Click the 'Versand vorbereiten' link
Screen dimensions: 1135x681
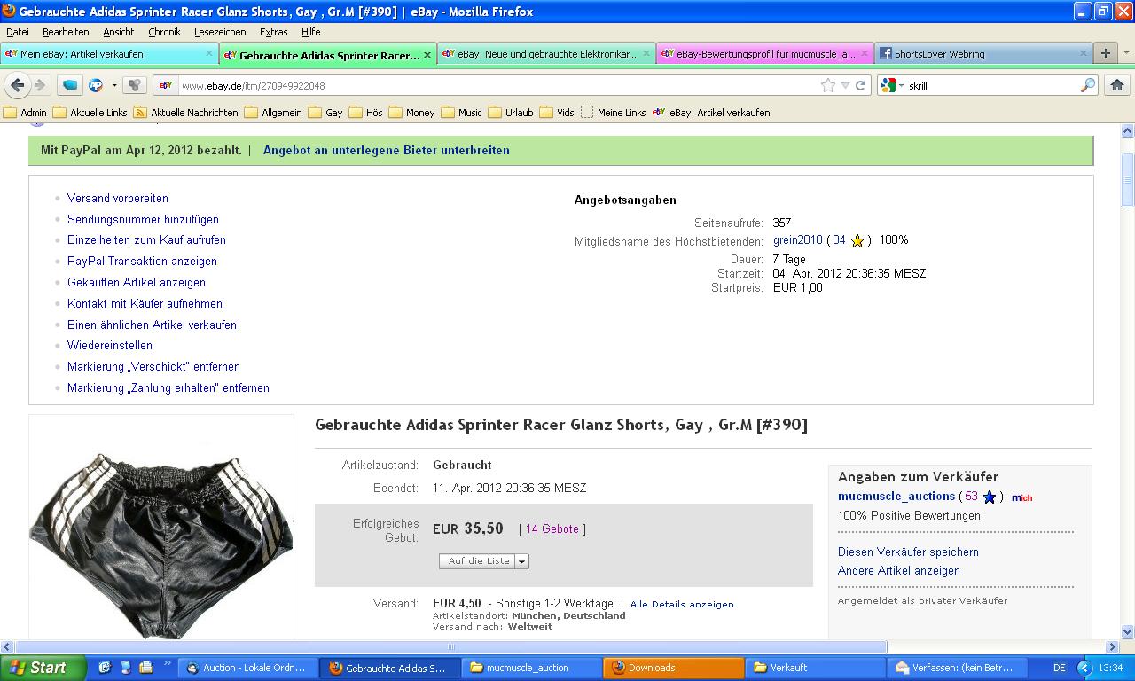(x=117, y=199)
